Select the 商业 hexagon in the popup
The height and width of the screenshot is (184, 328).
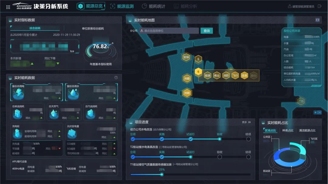point(217,75)
